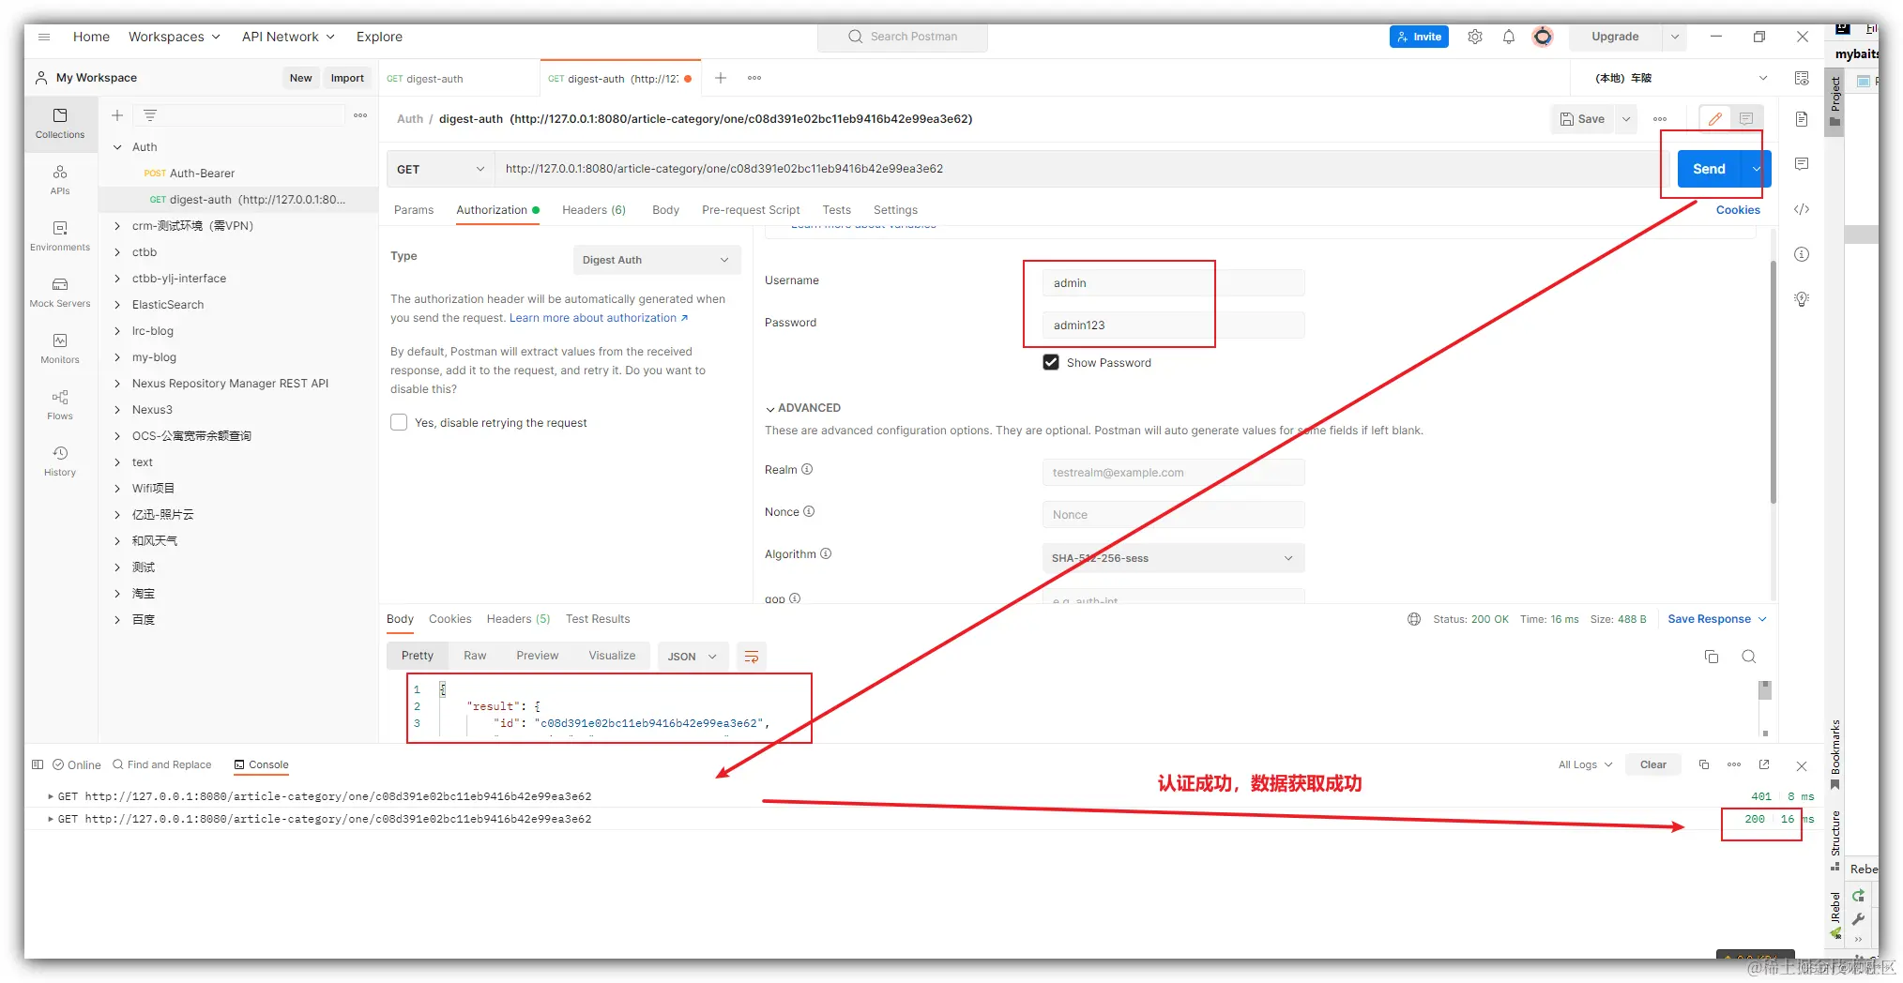Open the console in new window
The height and width of the screenshot is (983, 1903).
click(1764, 764)
